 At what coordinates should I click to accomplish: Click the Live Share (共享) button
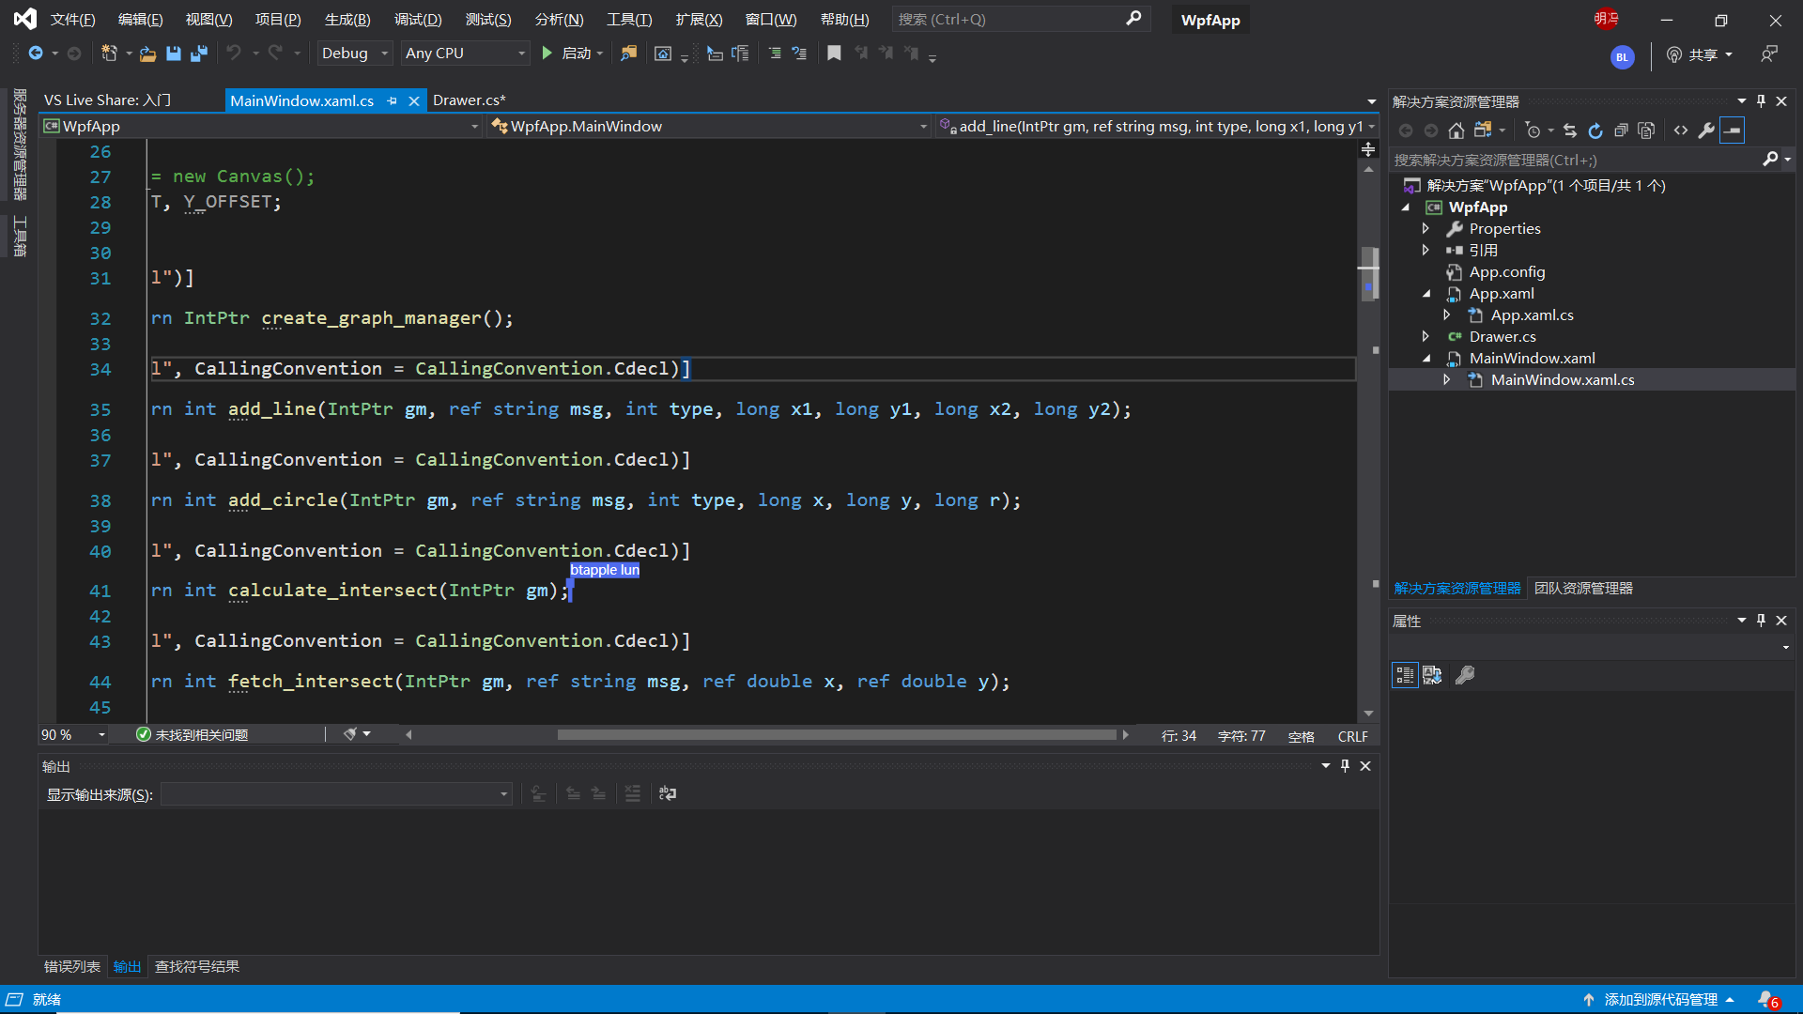tap(1700, 54)
